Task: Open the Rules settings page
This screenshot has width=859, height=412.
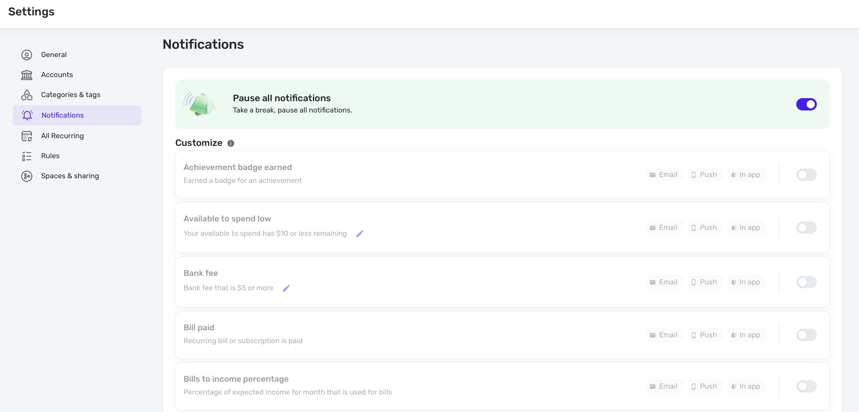Action: (50, 156)
